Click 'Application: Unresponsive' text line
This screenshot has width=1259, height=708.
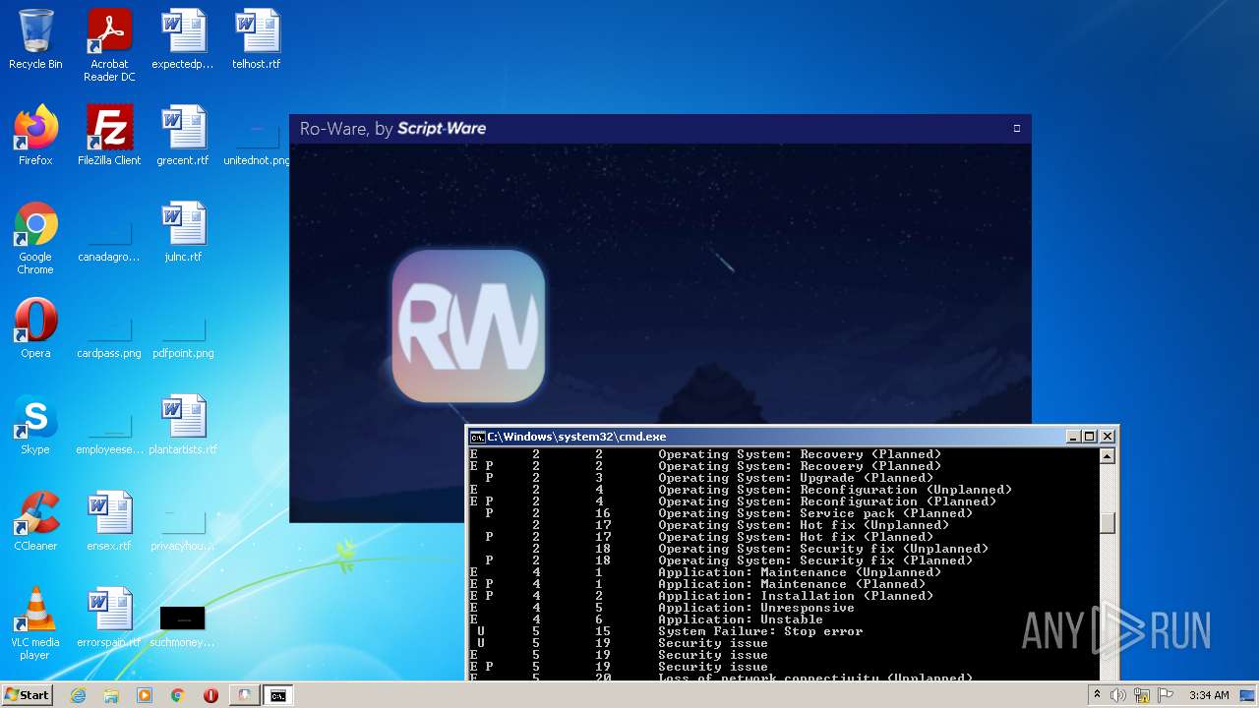click(x=756, y=608)
